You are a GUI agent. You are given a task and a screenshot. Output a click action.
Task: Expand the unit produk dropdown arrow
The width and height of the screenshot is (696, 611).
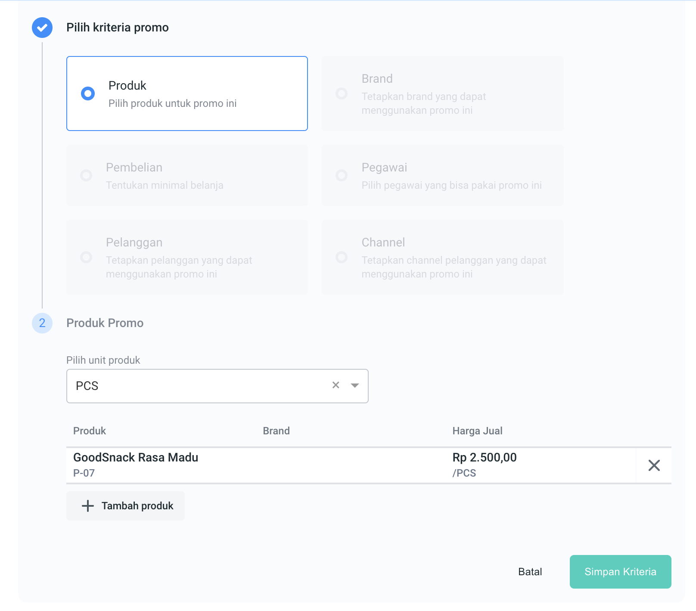(355, 385)
